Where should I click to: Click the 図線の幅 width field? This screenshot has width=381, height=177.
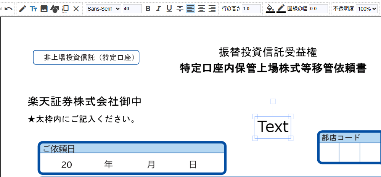click(318, 9)
